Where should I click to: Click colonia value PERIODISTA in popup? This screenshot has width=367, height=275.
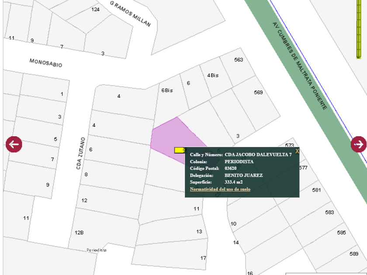239,162
